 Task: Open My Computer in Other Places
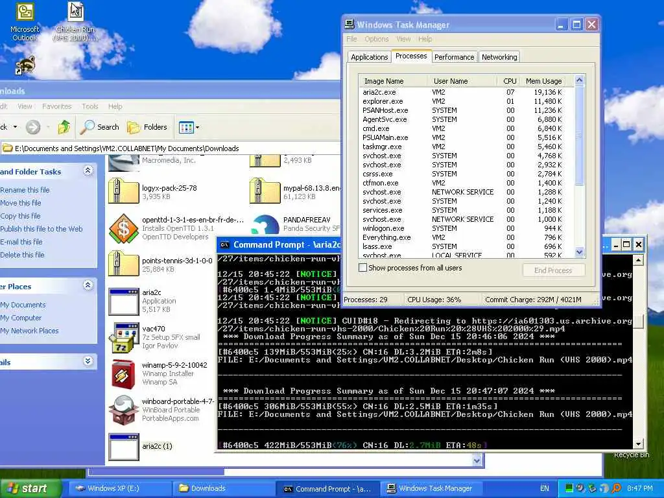pos(21,318)
